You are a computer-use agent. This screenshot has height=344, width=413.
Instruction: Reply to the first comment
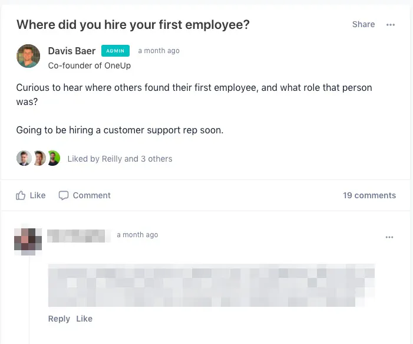click(59, 319)
